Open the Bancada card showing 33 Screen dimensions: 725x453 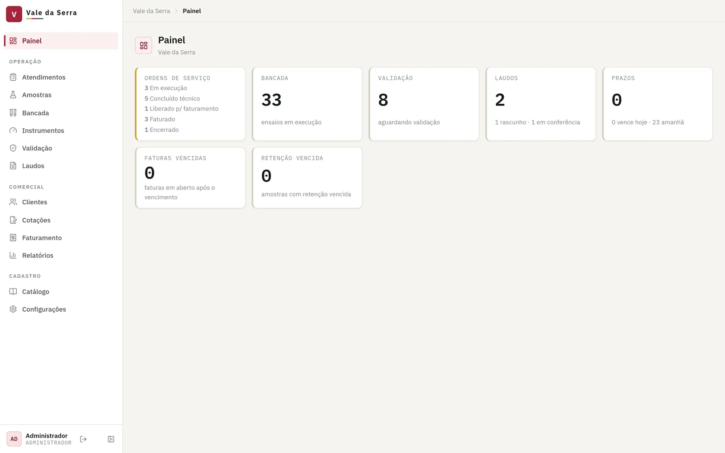click(307, 104)
